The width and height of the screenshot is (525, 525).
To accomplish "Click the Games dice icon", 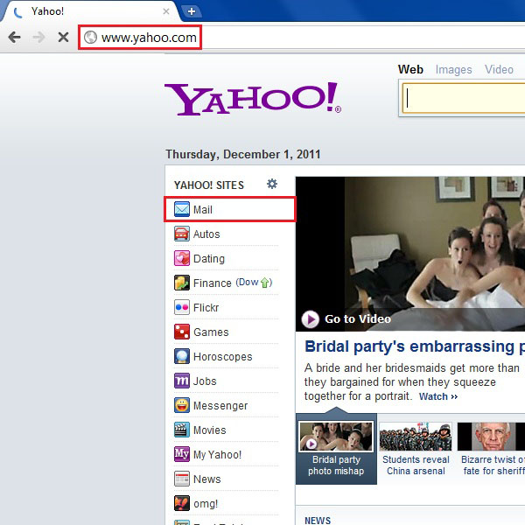I will (182, 332).
